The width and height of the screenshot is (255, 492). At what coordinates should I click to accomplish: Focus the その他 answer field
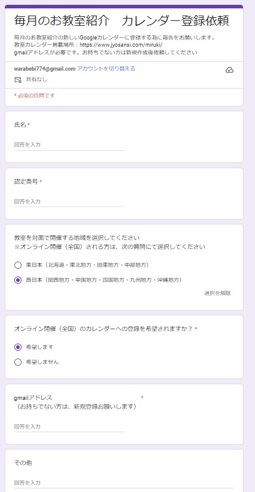[x=124, y=482]
